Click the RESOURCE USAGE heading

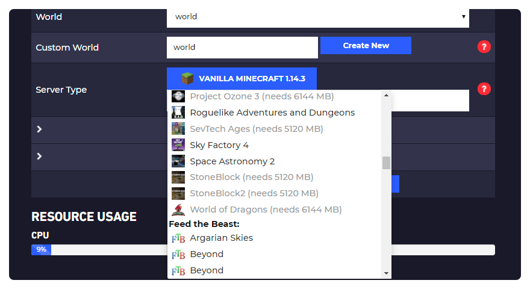coord(84,217)
